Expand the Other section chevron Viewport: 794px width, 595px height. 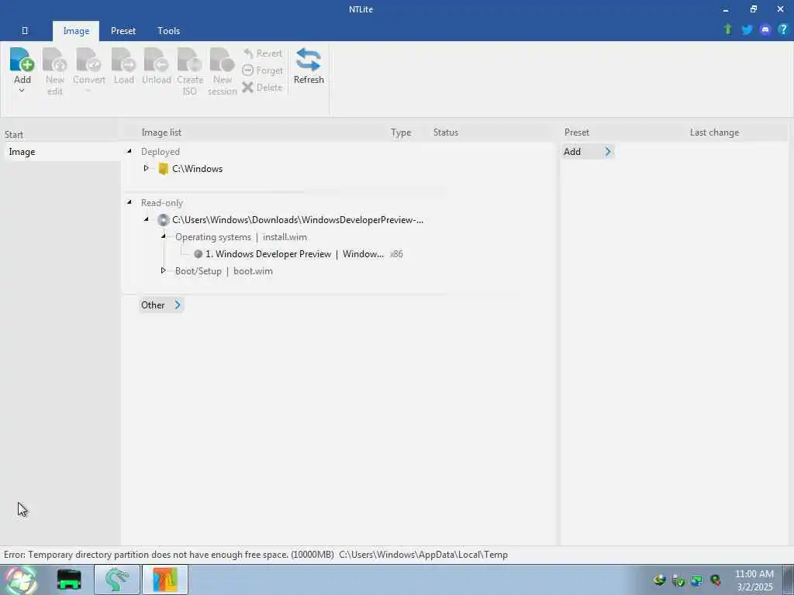click(x=178, y=304)
